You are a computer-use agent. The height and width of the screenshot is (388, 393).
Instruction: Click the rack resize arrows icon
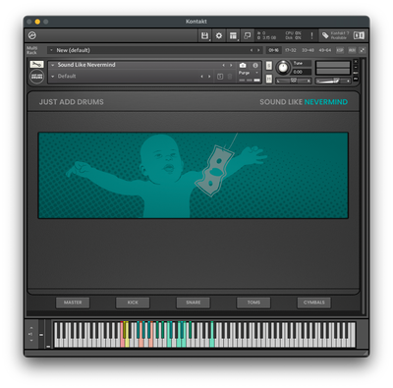coord(362,50)
